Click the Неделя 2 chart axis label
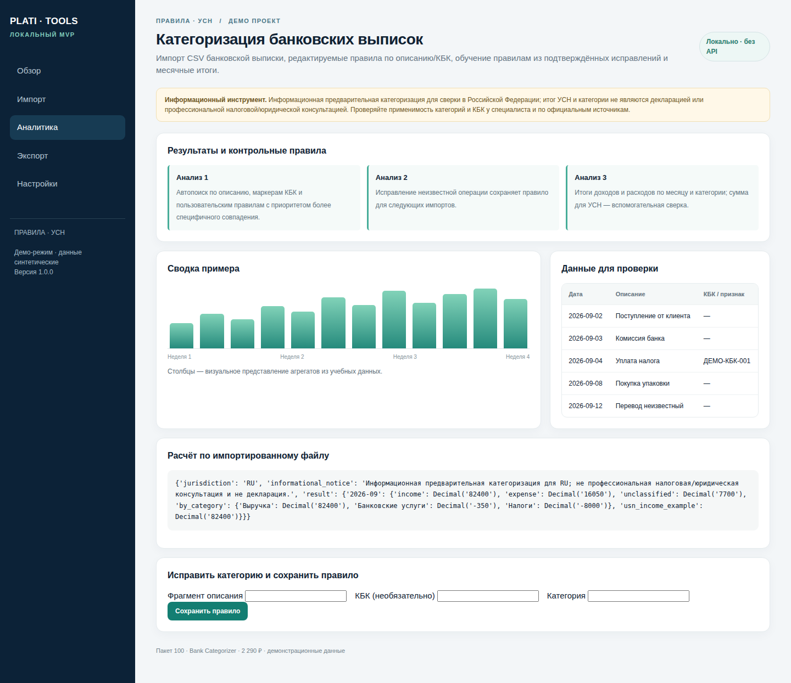 [292, 357]
